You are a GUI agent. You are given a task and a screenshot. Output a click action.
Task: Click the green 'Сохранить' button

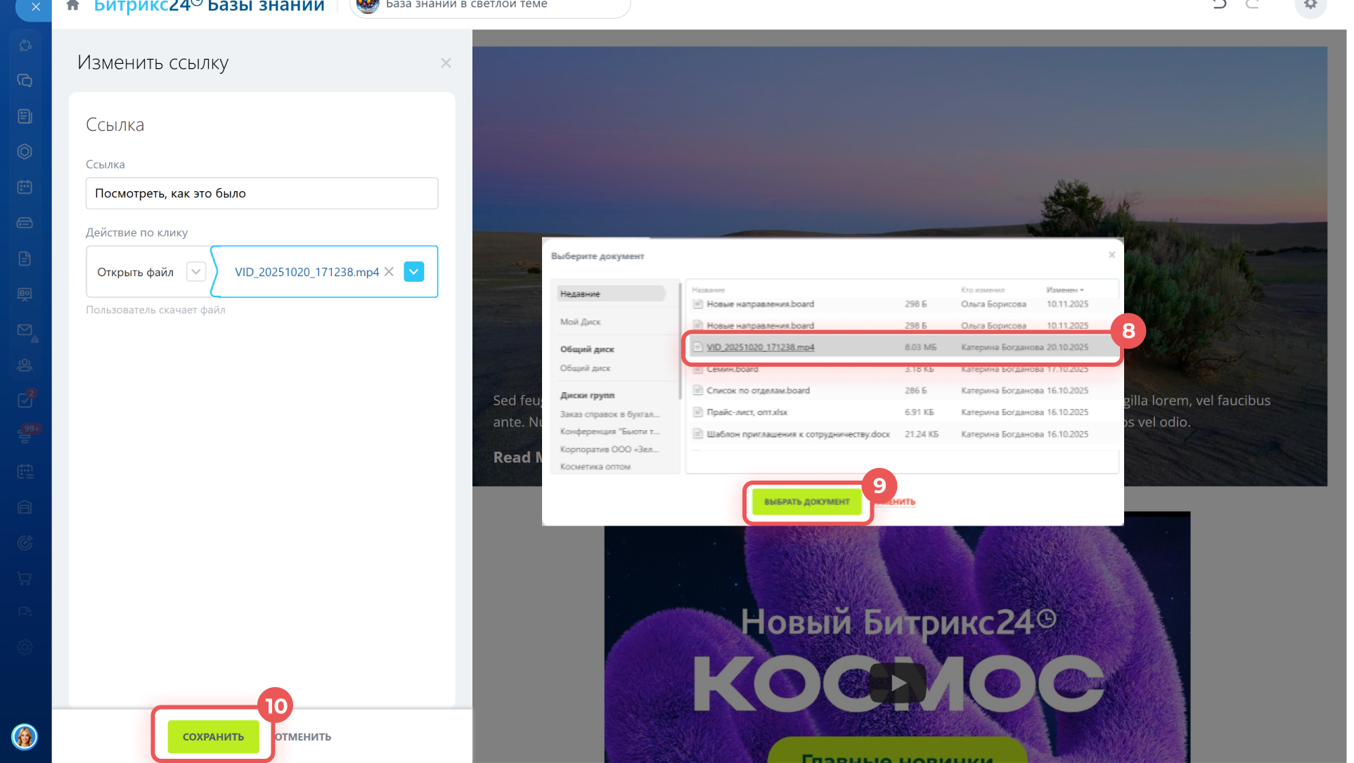[213, 736]
